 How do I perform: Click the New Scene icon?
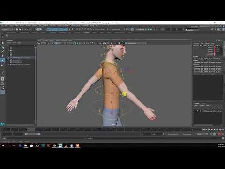click(x=17, y=29)
